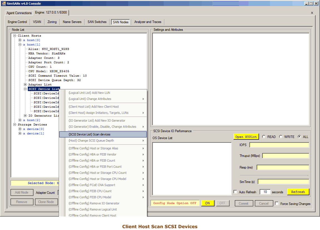The width and height of the screenshot is (320, 230).
Task: Expand the host[0] tree node
Action: 20,40
